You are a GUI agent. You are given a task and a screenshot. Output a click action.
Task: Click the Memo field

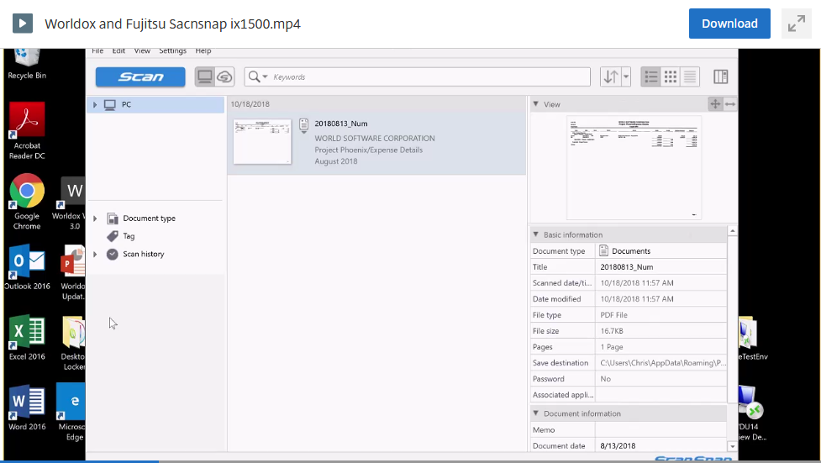click(x=660, y=429)
